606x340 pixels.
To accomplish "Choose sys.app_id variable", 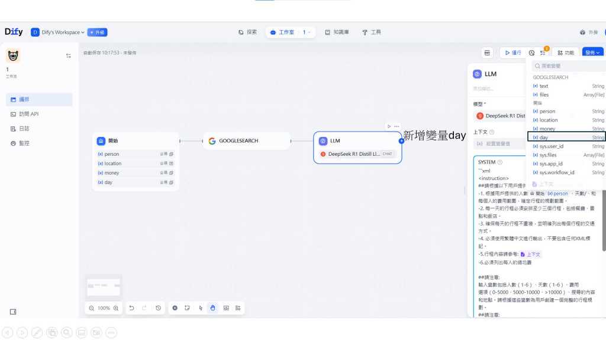I will tap(568, 164).
